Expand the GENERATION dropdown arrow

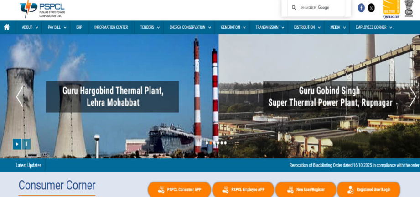tap(244, 28)
